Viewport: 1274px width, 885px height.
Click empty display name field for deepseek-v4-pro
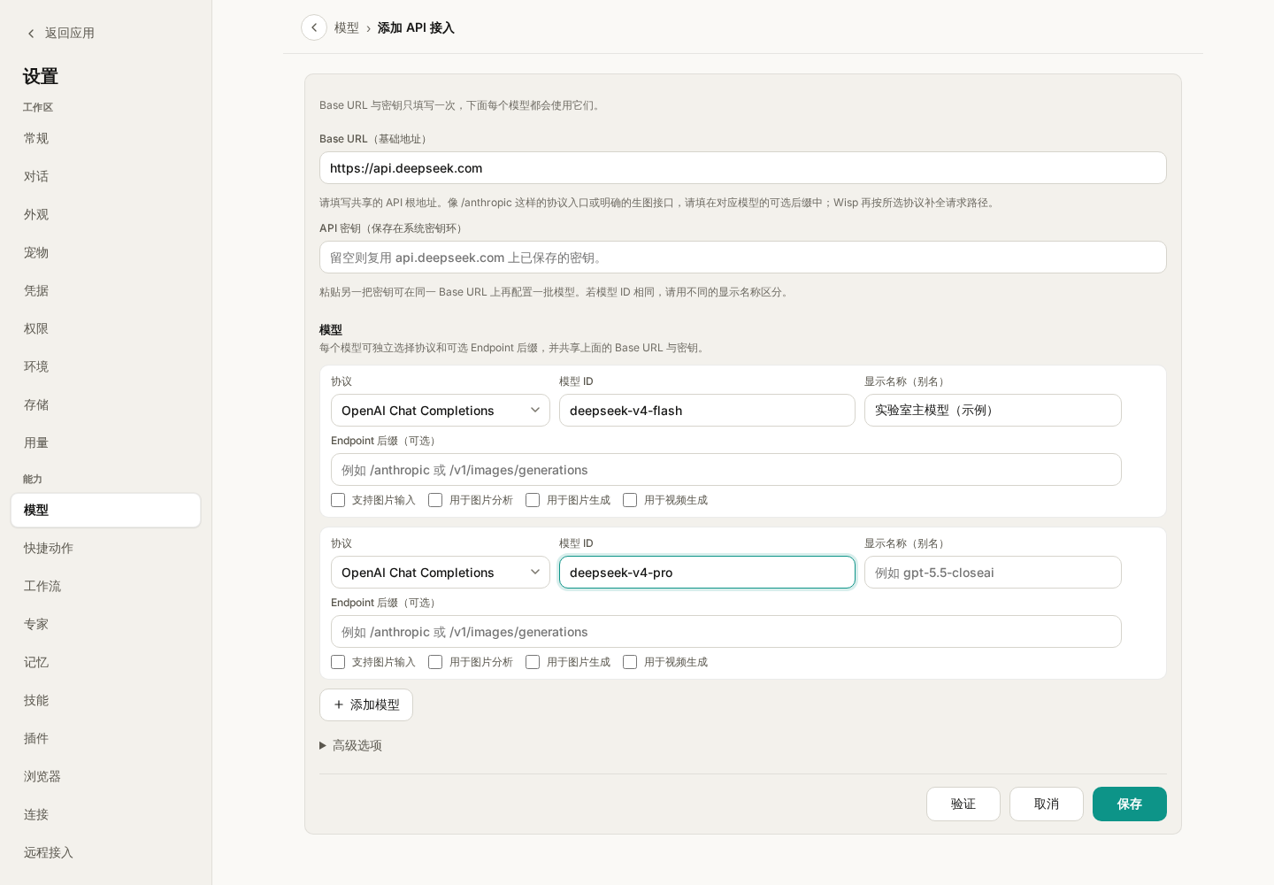[x=993, y=573]
